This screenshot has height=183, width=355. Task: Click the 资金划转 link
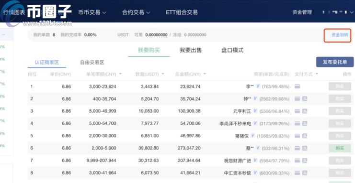(340, 35)
